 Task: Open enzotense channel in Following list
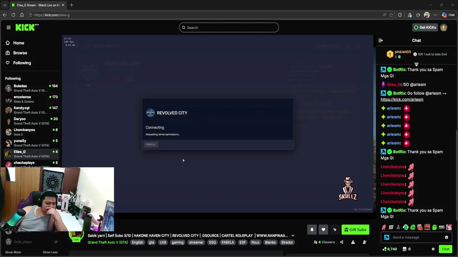[31, 99]
